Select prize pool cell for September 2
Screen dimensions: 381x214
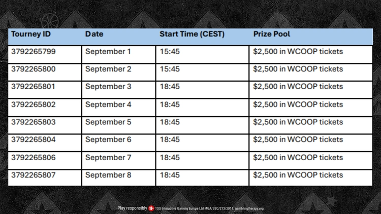click(311, 73)
